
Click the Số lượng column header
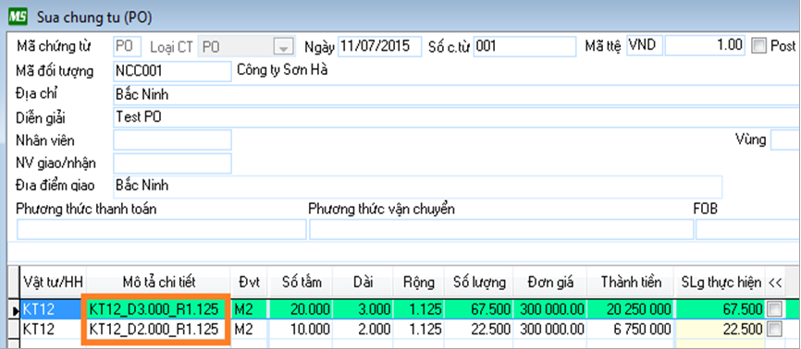[x=479, y=283]
